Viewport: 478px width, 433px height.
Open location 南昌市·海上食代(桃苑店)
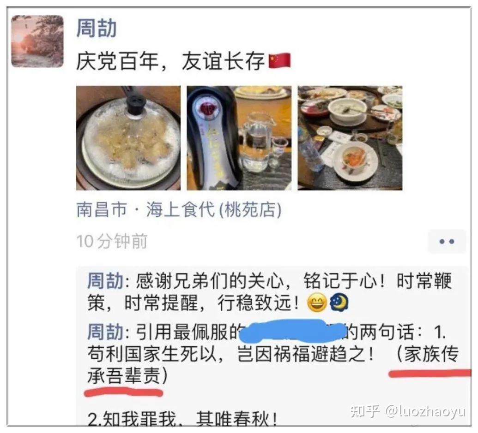click(x=179, y=210)
